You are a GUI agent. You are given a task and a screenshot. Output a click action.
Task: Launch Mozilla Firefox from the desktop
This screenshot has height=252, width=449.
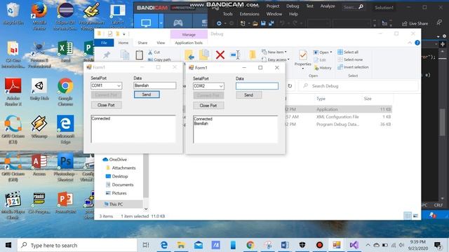(x=39, y=15)
